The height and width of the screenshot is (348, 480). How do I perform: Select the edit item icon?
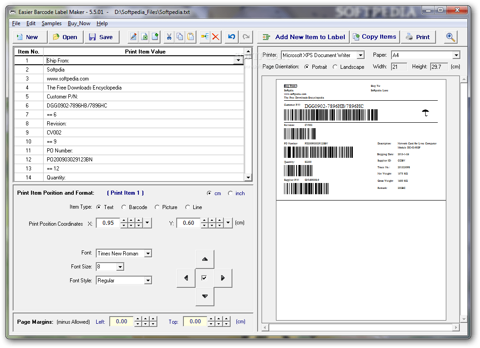pos(133,36)
